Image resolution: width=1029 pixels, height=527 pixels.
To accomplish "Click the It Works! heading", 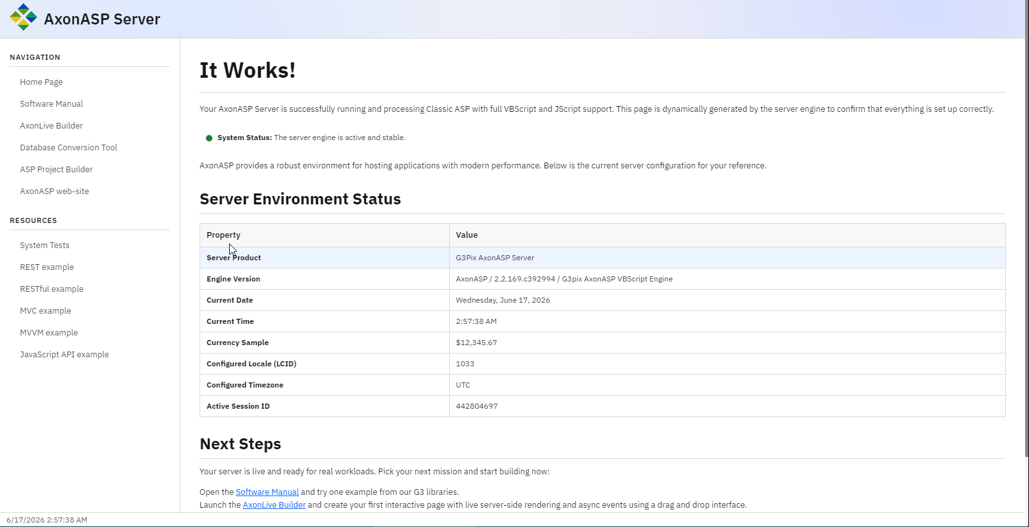I will pyautogui.click(x=248, y=70).
